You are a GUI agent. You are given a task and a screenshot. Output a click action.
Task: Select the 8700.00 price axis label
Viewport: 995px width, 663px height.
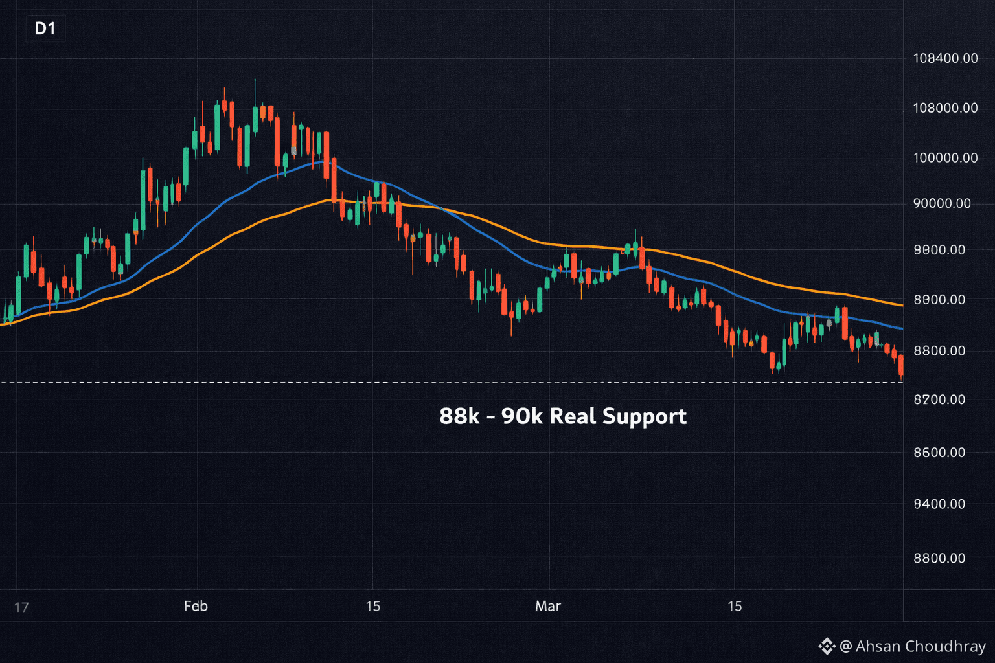[939, 399]
